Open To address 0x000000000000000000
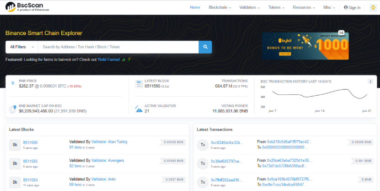 pyautogui.click(x=285, y=147)
